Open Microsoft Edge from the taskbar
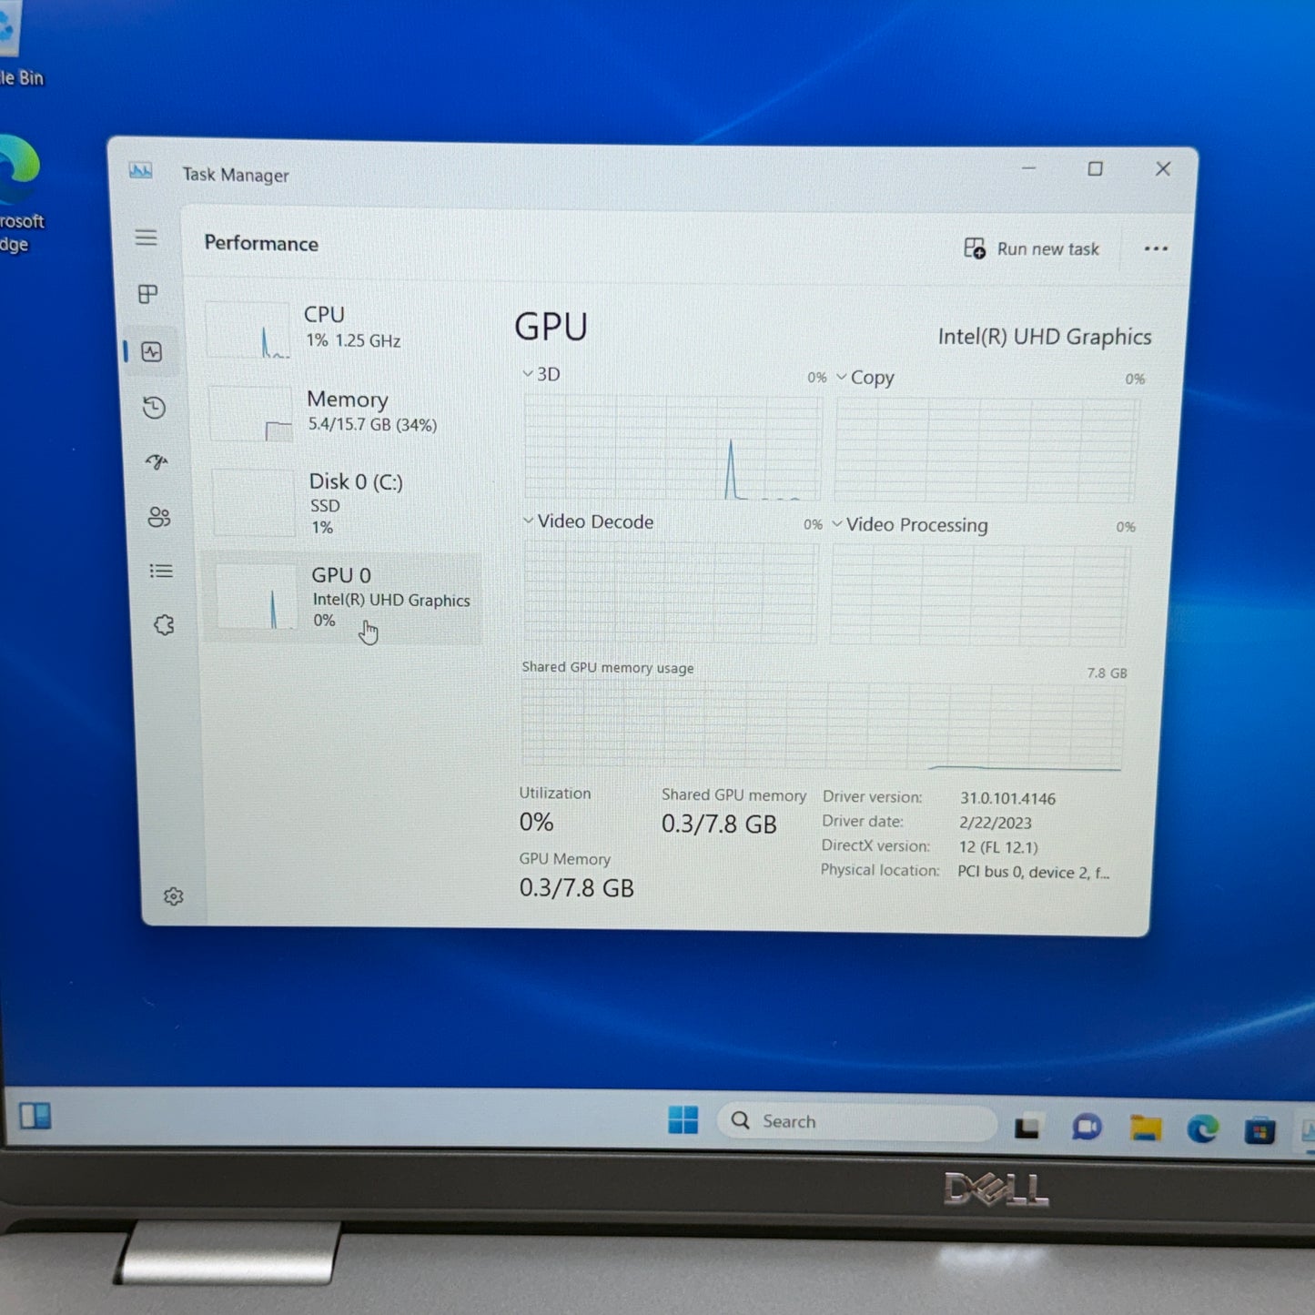Screen dimensions: 1315x1315 click(x=1202, y=1129)
